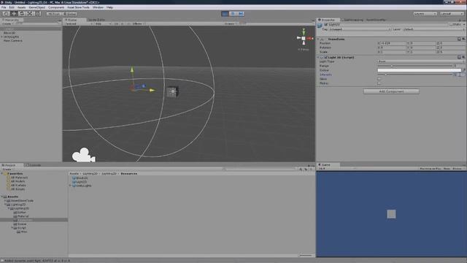Screen dimensions: 467x263
Task: Collapse the Assets tree folder
Action: [2, 197]
